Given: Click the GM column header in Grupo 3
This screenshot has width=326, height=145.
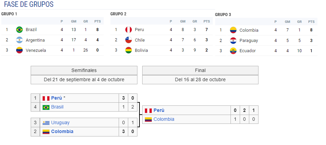Looking at the screenshot, I should click(287, 22).
